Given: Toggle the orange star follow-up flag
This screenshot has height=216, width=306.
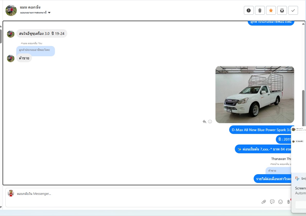Looking at the screenshot, I should coord(271,10).
